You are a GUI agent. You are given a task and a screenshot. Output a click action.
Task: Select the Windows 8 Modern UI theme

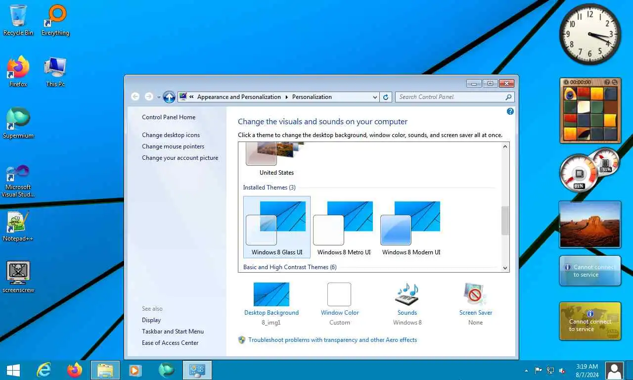click(411, 227)
